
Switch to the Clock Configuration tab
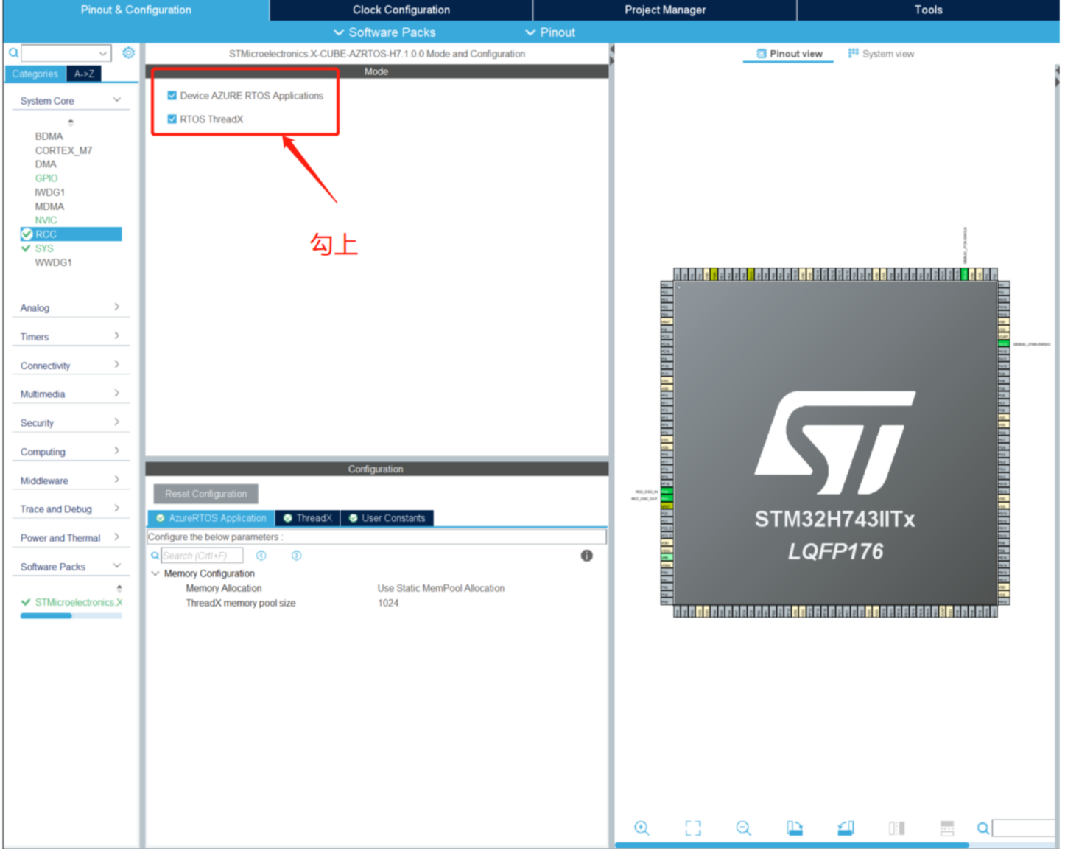click(400, 10)
